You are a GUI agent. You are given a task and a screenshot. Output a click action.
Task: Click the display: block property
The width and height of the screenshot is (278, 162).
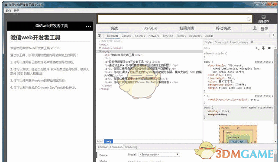(219, 111)
